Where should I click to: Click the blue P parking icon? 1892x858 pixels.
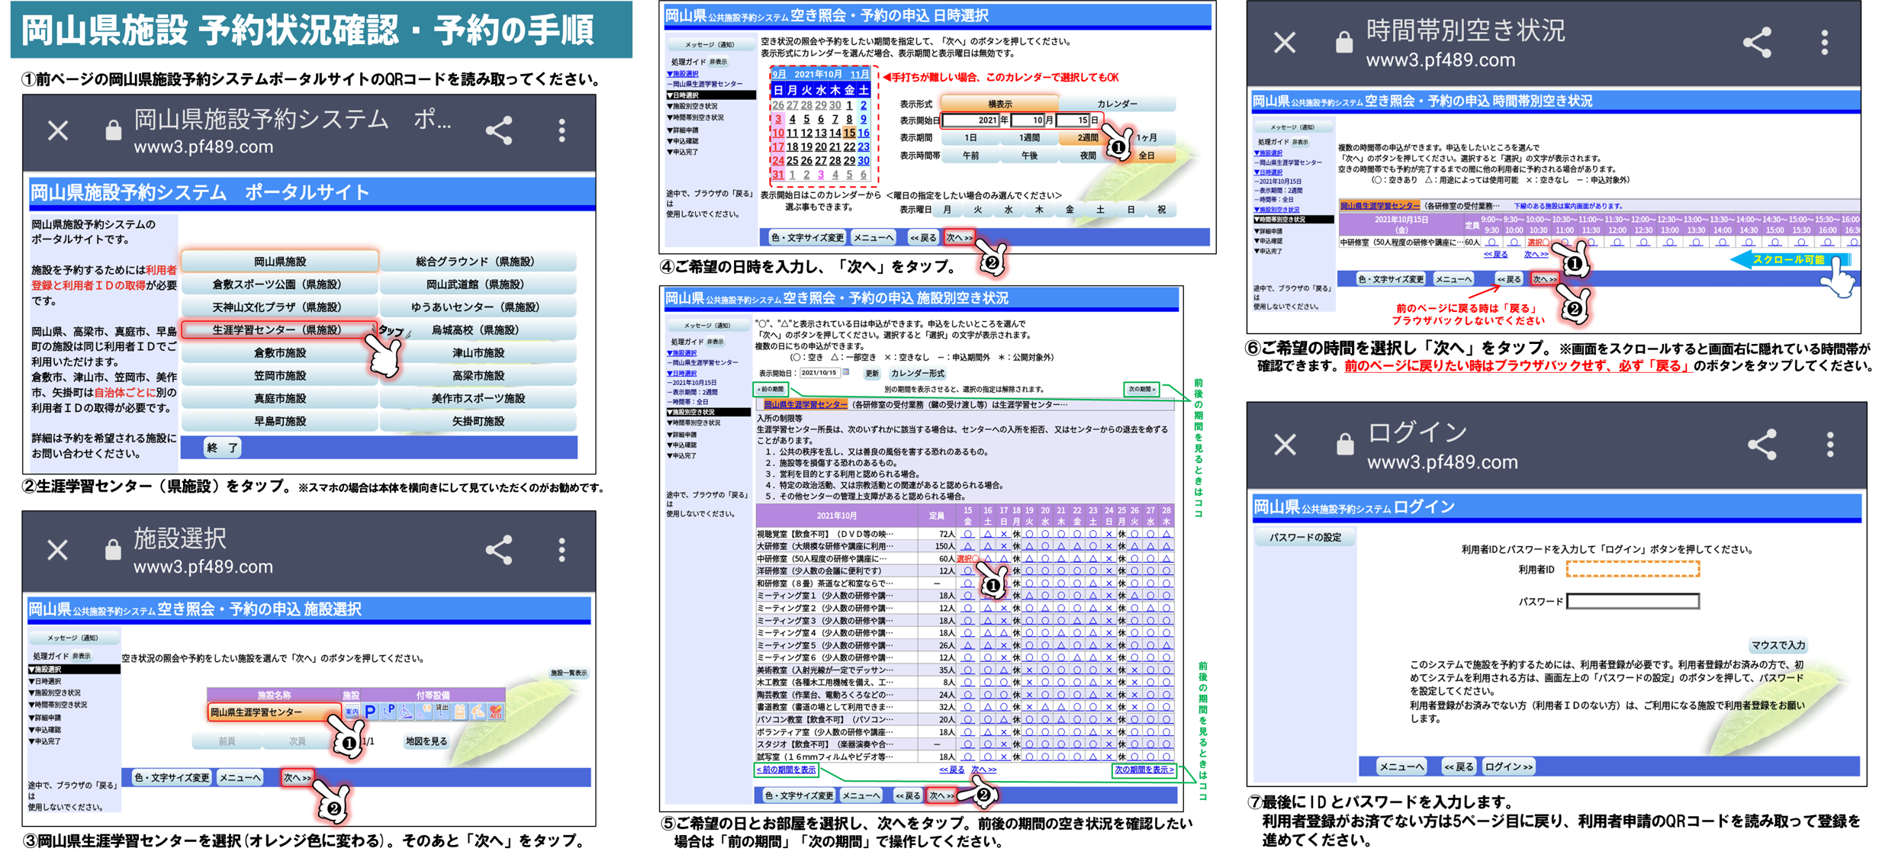370,712
